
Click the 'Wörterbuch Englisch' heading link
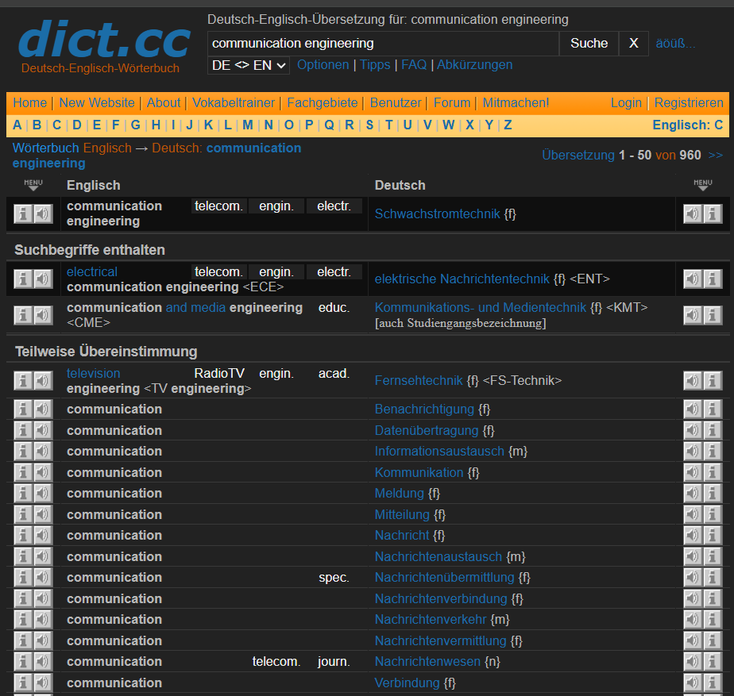pyautogui.click(x=71, y=148)
